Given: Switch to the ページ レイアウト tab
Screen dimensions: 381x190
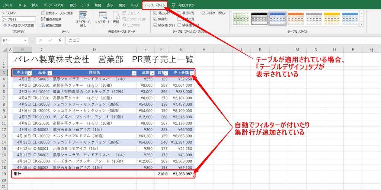Looking at the screenshot, I should [54, 5].
